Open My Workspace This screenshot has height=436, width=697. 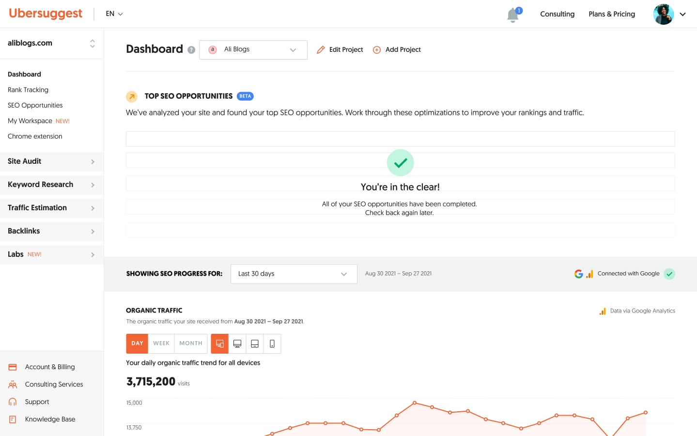[x=30, y=121]
